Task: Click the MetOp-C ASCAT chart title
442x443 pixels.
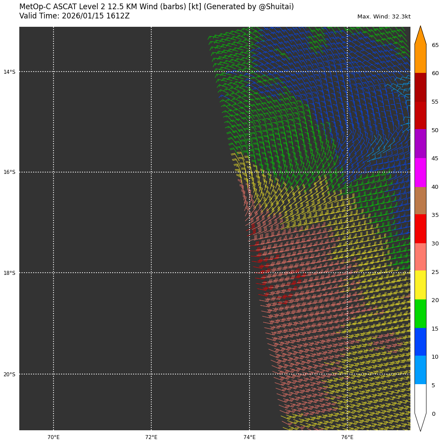Action: pyautogui.click(x=157, y=7)
